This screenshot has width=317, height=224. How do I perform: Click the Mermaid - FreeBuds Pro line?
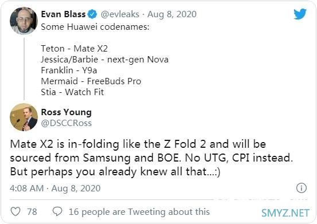(91, 81)
